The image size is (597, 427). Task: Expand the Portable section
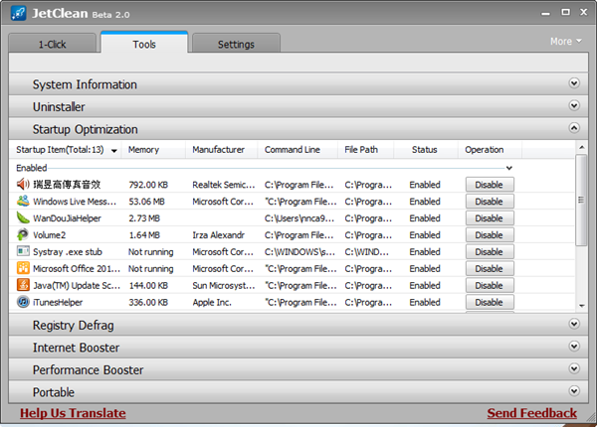click(x=574, y=391)
